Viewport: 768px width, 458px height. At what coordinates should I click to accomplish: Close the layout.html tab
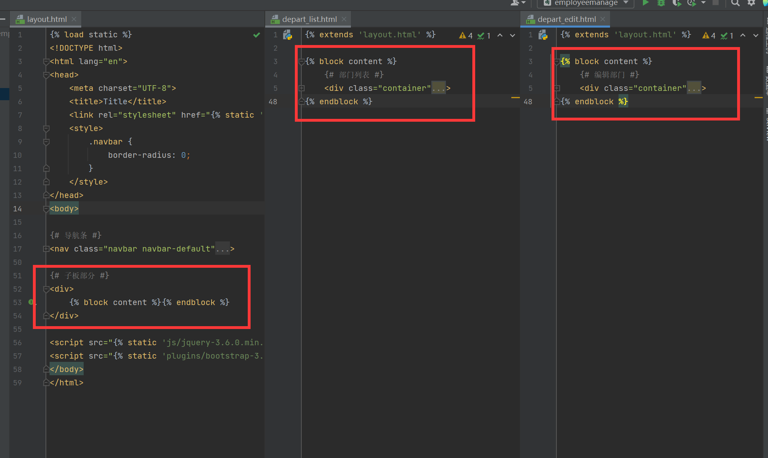click(x=74, y=19)
